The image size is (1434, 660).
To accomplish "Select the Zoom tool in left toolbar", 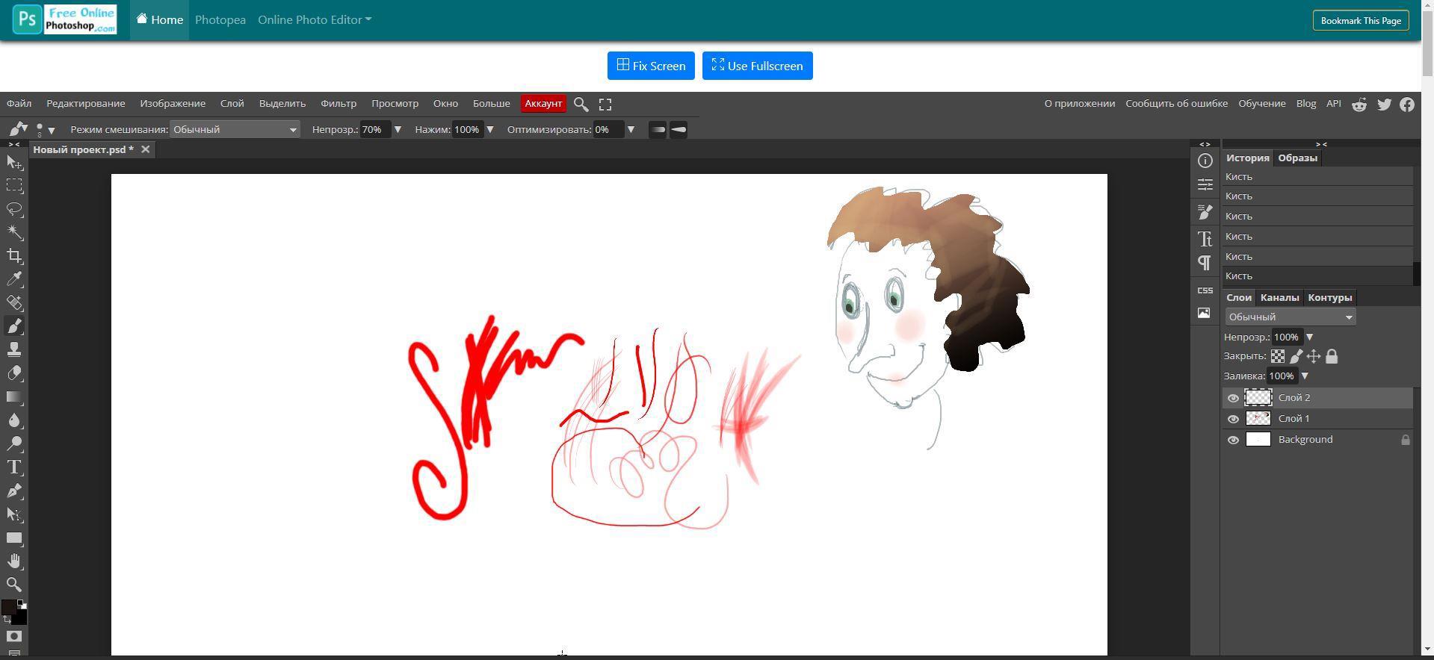I will pyautogui.click(x=14, y=585).
